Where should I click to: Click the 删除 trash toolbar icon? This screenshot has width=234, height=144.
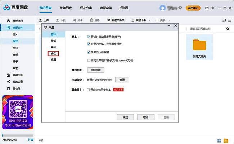pyautogui.click(x=92, y=20)
